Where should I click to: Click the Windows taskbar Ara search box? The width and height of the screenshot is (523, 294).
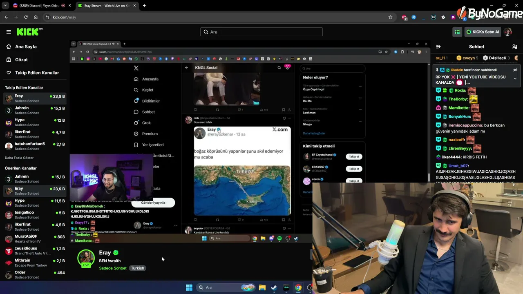226,287
